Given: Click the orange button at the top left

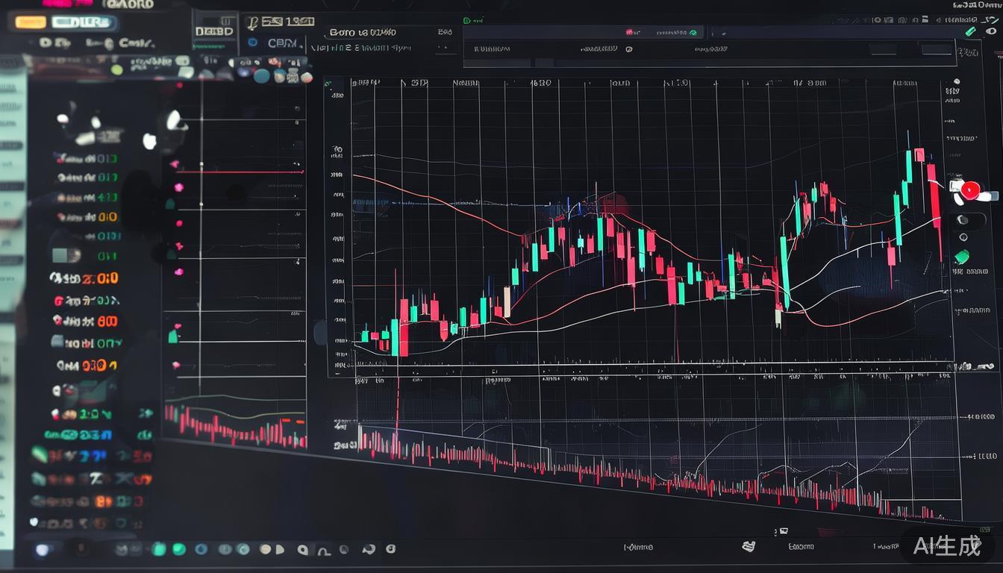Looking at the screenshot, I should pyautogui.click(x=31, y=22).
